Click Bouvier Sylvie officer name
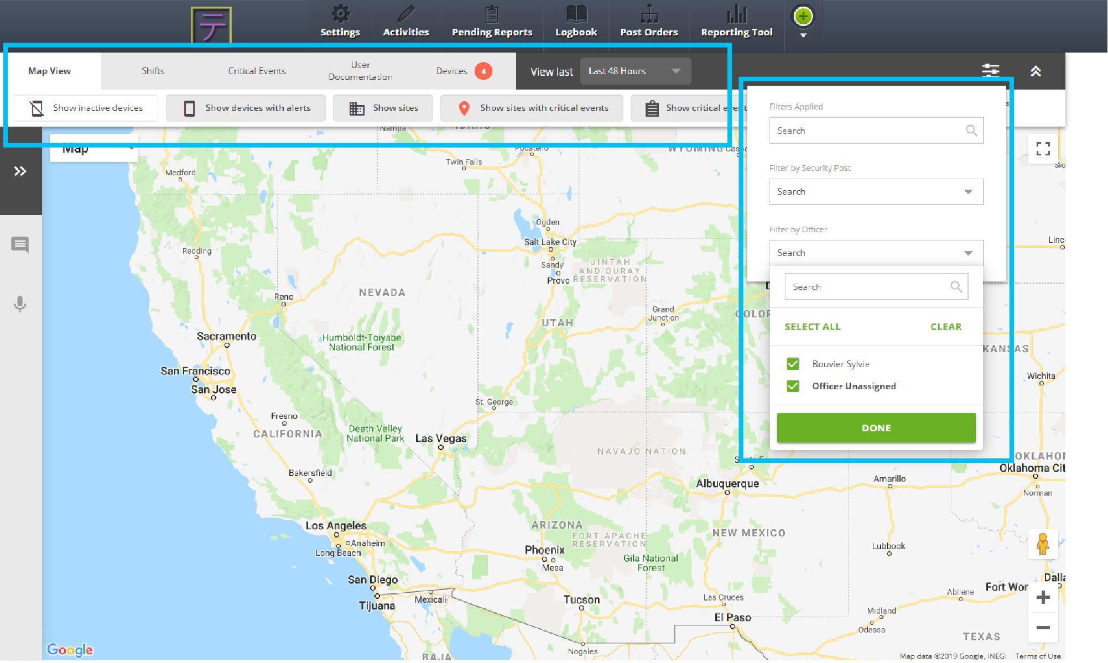The image size is (1108, 663). point(841,364)
